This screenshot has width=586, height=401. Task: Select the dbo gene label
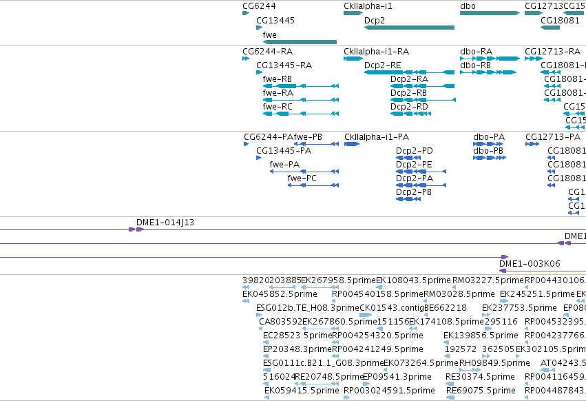pos(468,6)
